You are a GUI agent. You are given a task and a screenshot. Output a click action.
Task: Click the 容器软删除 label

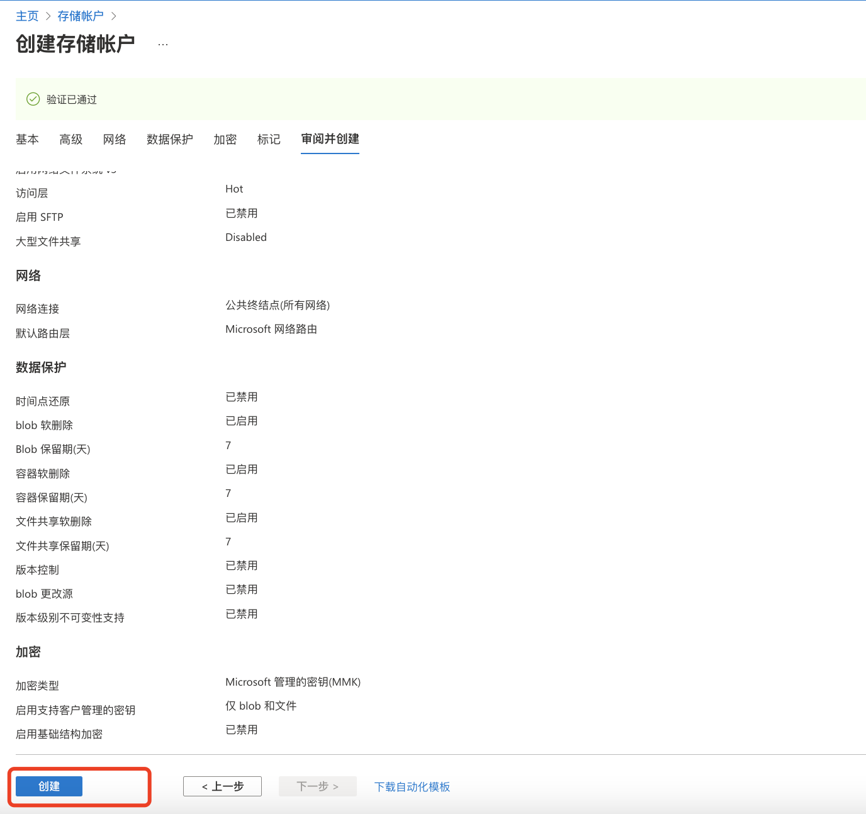[43, 474]
